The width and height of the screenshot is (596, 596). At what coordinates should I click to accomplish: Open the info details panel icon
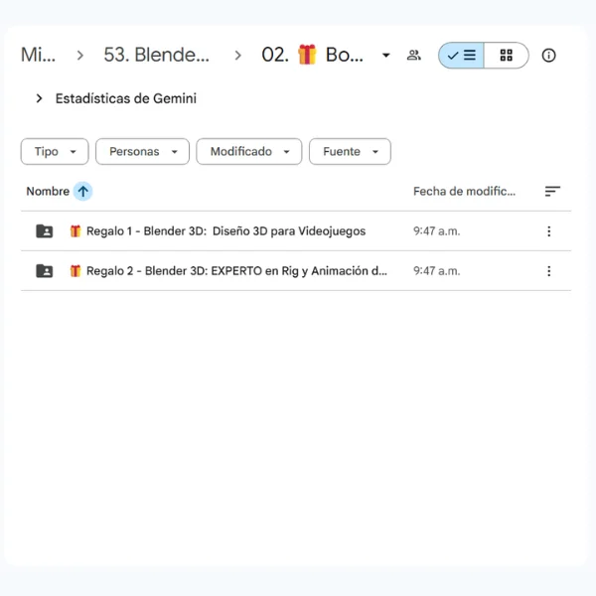pyautogui.click(x=548, y=56)
